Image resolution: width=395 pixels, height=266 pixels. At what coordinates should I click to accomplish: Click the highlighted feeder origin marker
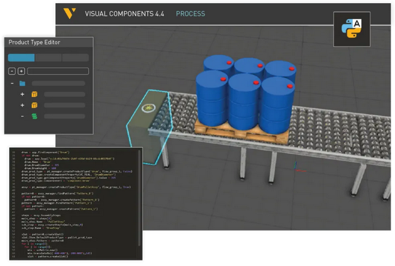[145, 109]
